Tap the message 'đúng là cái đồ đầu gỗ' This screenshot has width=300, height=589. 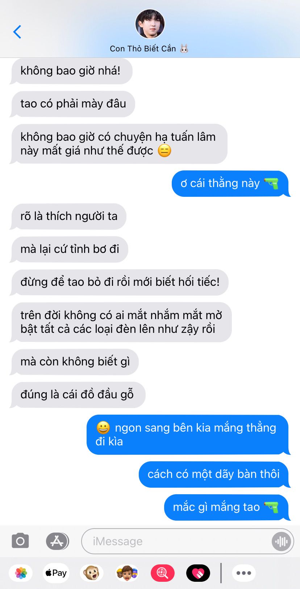[x=77, y=395]
